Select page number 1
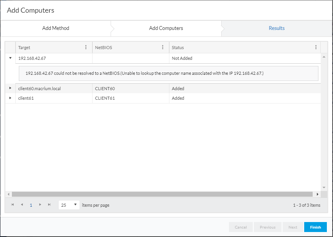This screenshot has width=333, height=237. tap(31, 205)
